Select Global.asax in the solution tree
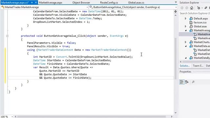This screenshot has height=118, width=210. pos(200,26)
